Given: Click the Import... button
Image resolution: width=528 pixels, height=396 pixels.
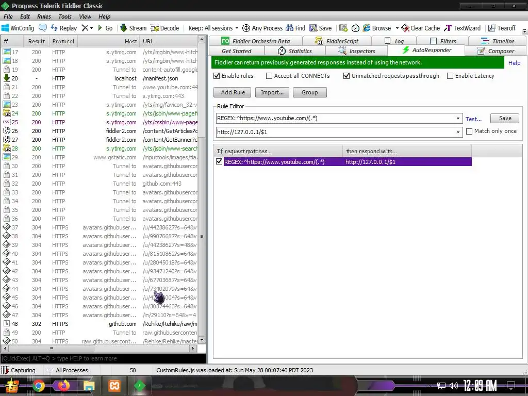Looking at the screenshot, I should pos(272,92).
